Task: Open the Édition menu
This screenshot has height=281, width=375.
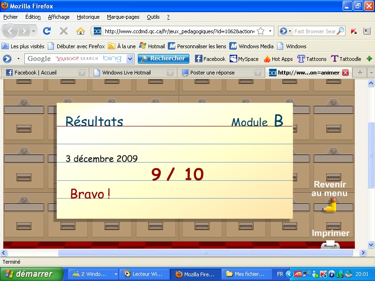Action: pyautogui.click(x=33, y=17)
